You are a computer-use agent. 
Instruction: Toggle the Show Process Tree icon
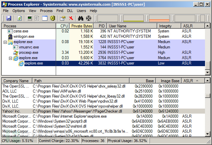point(37,18)
